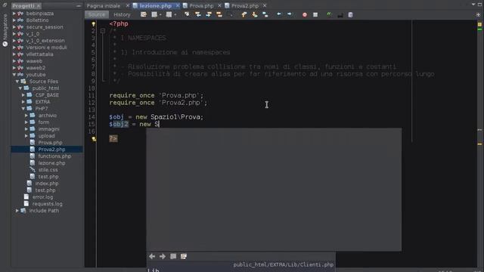
Task: Click the yellow error-stripe mark near the top
Action: pos(479,24)
